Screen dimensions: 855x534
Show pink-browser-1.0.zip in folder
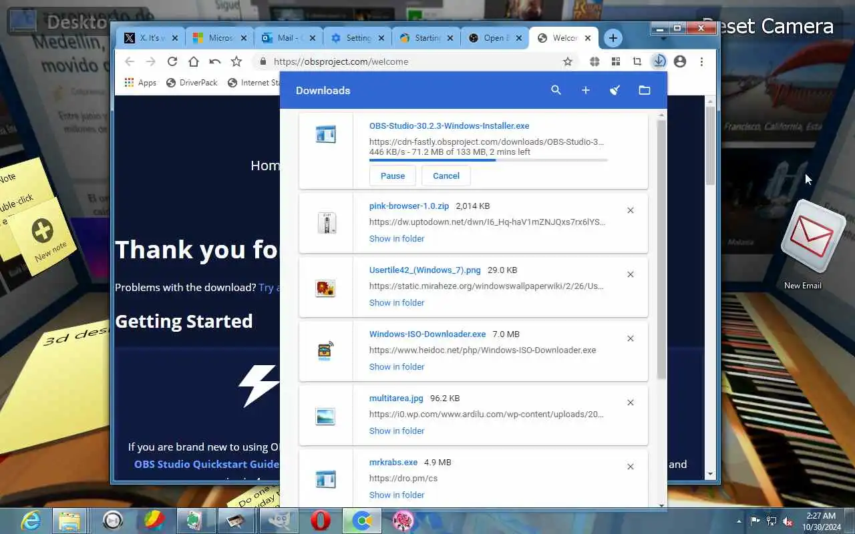(397, 238)
